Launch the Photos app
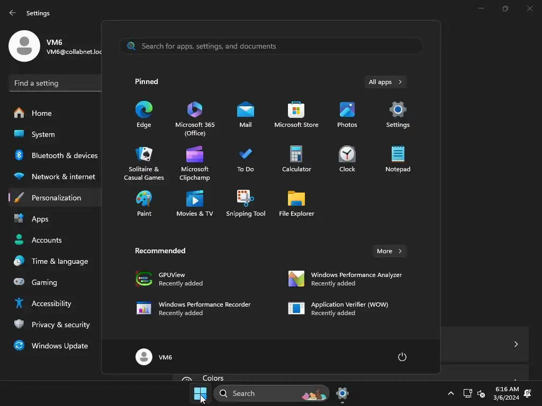 (347, 115)
